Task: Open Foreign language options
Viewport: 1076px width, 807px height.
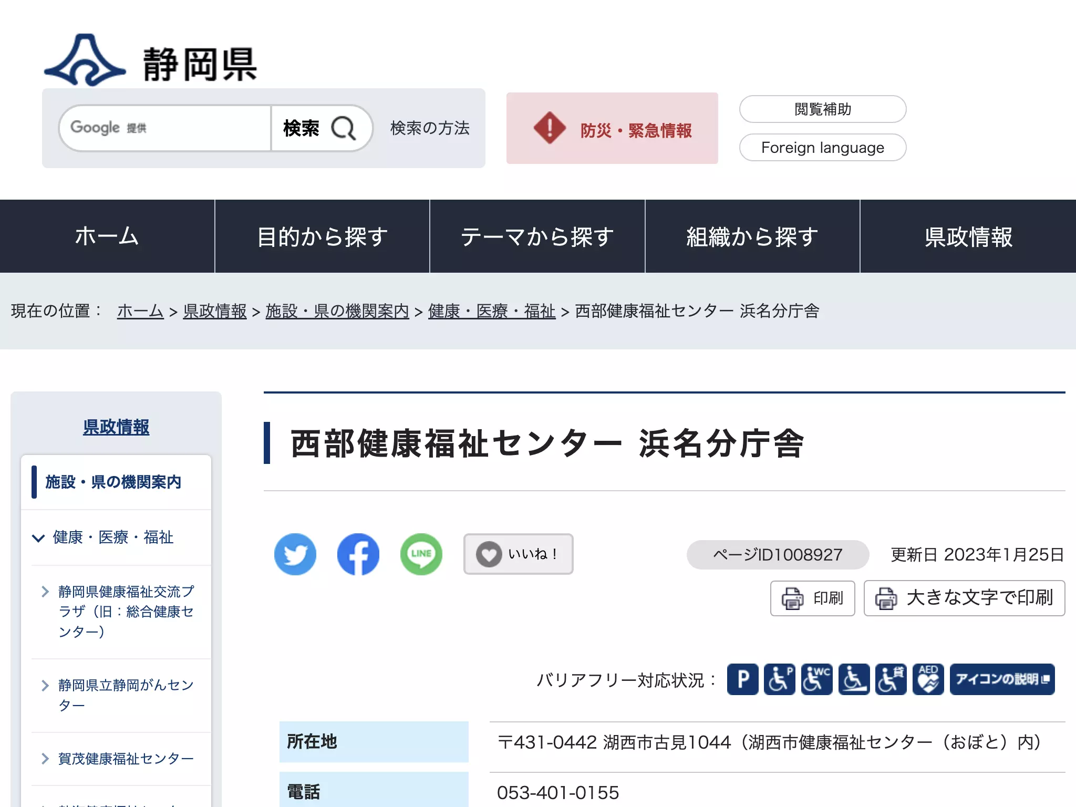Action: point(823,148)
